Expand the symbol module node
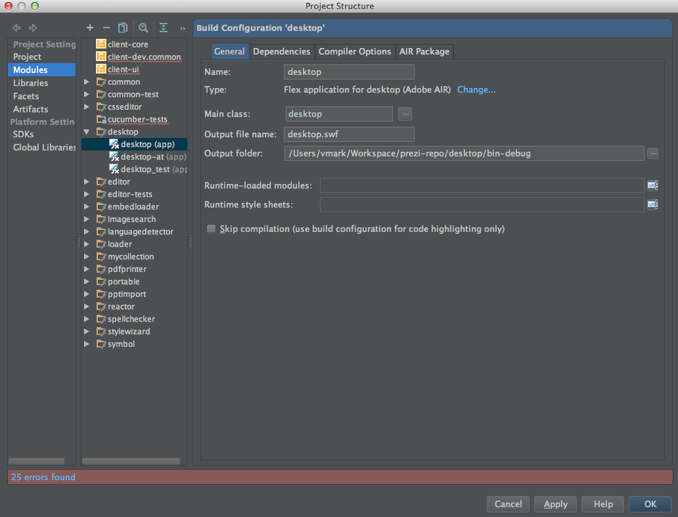Viewport: 678px width, 517px height. [x=87, y=344]
